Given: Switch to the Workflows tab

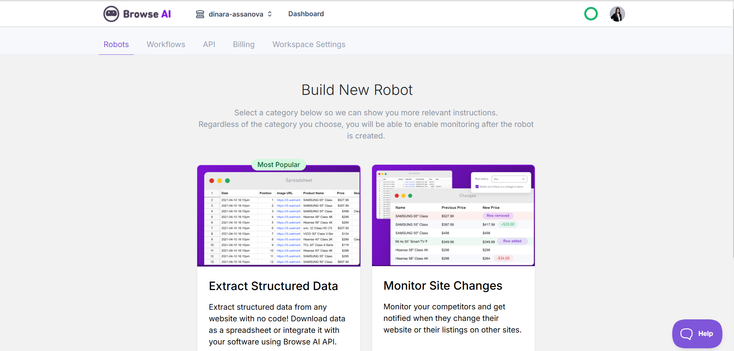Looking at the screenshot, I should (x=166, y=44).
